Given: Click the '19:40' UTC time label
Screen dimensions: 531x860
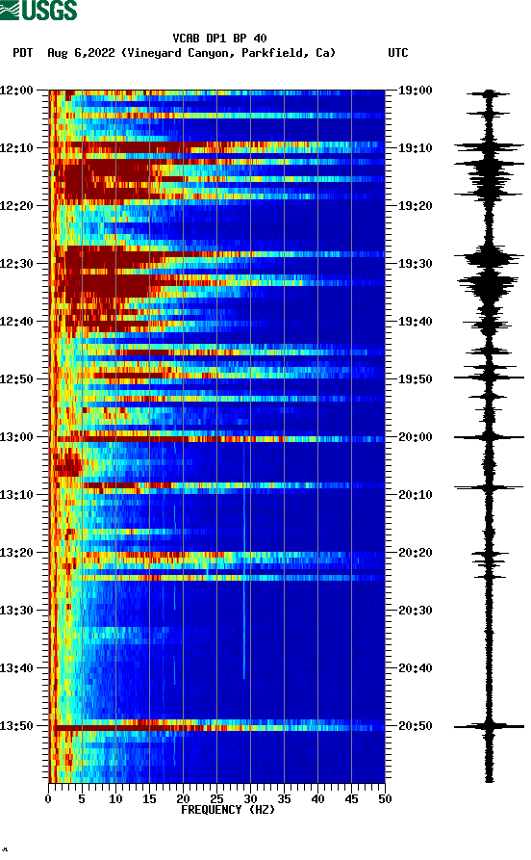Looking at the screenshot, I should pos(416,322).
